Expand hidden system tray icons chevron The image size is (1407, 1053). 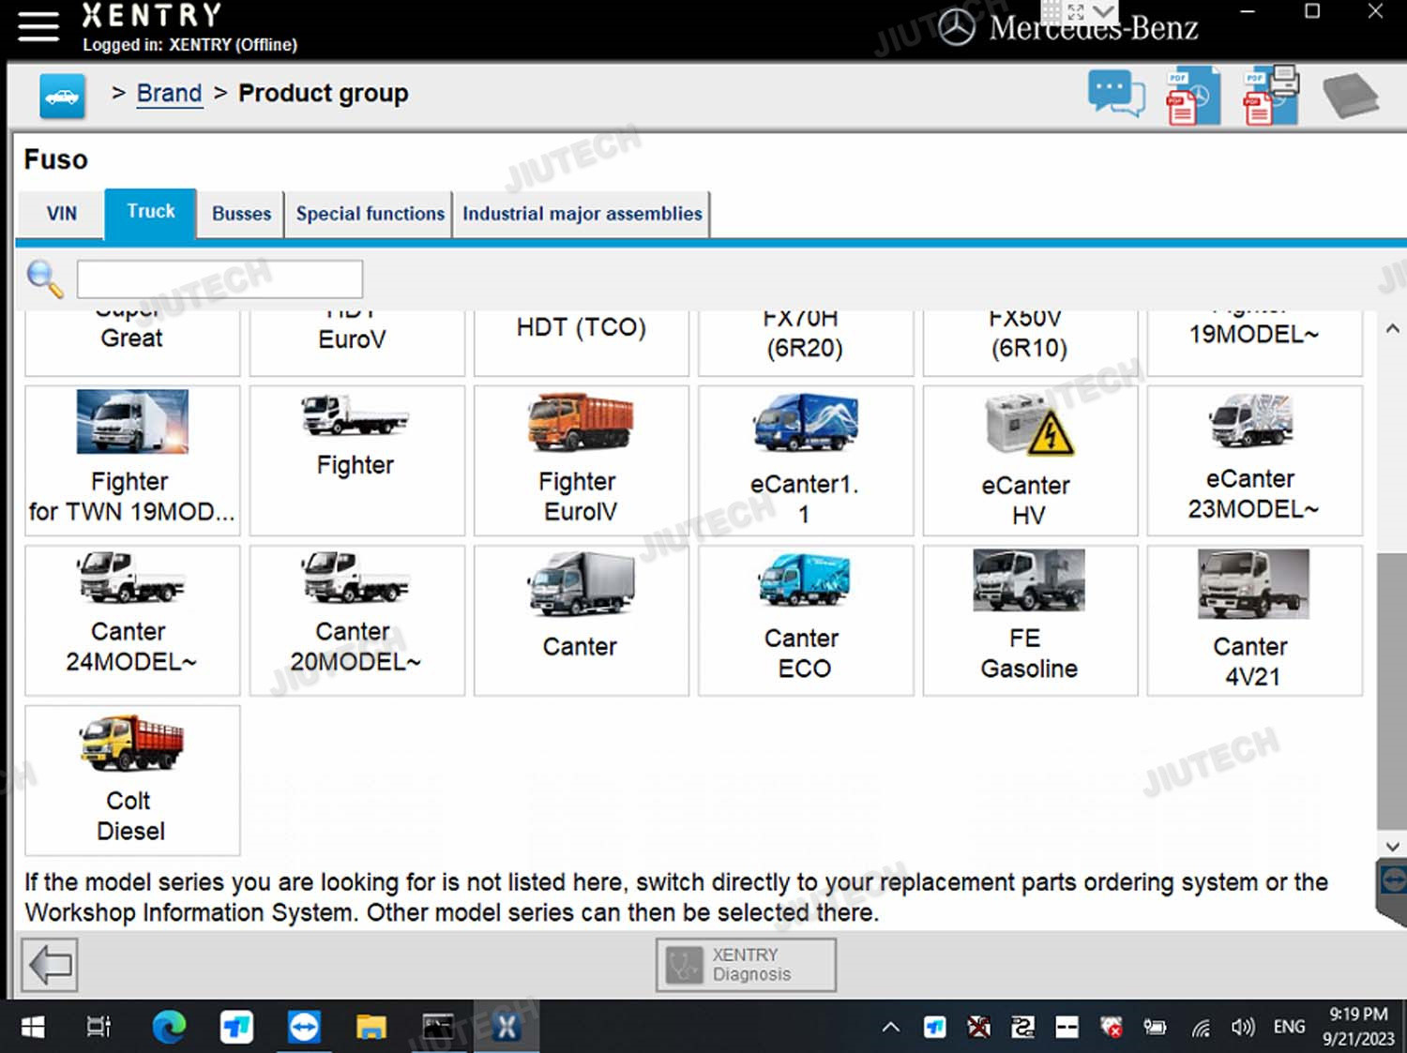890,1028
